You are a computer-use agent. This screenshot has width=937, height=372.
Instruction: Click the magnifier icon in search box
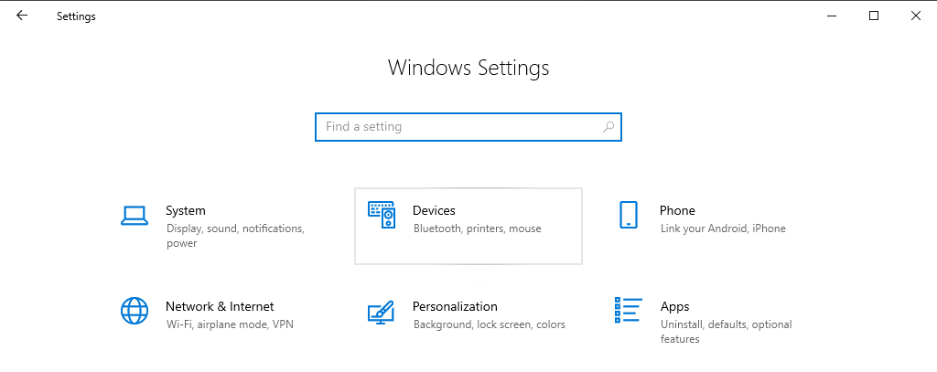[609, 126]
